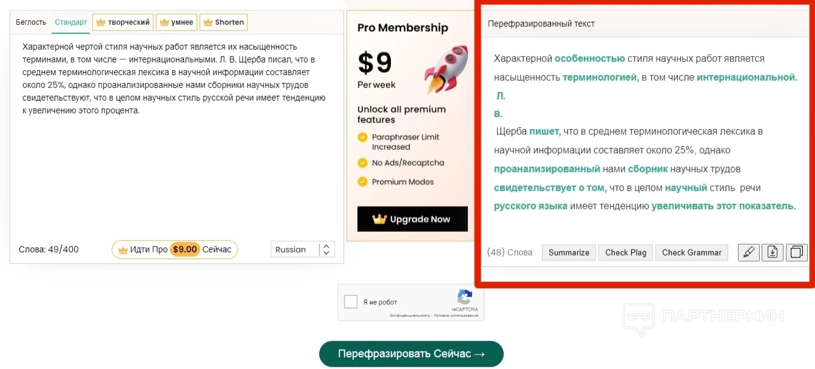Image resolution: width=815 pixels, height=369 pixels.
Task: Select the Стандарт mode tab
Action: click(x=71, y=22)
